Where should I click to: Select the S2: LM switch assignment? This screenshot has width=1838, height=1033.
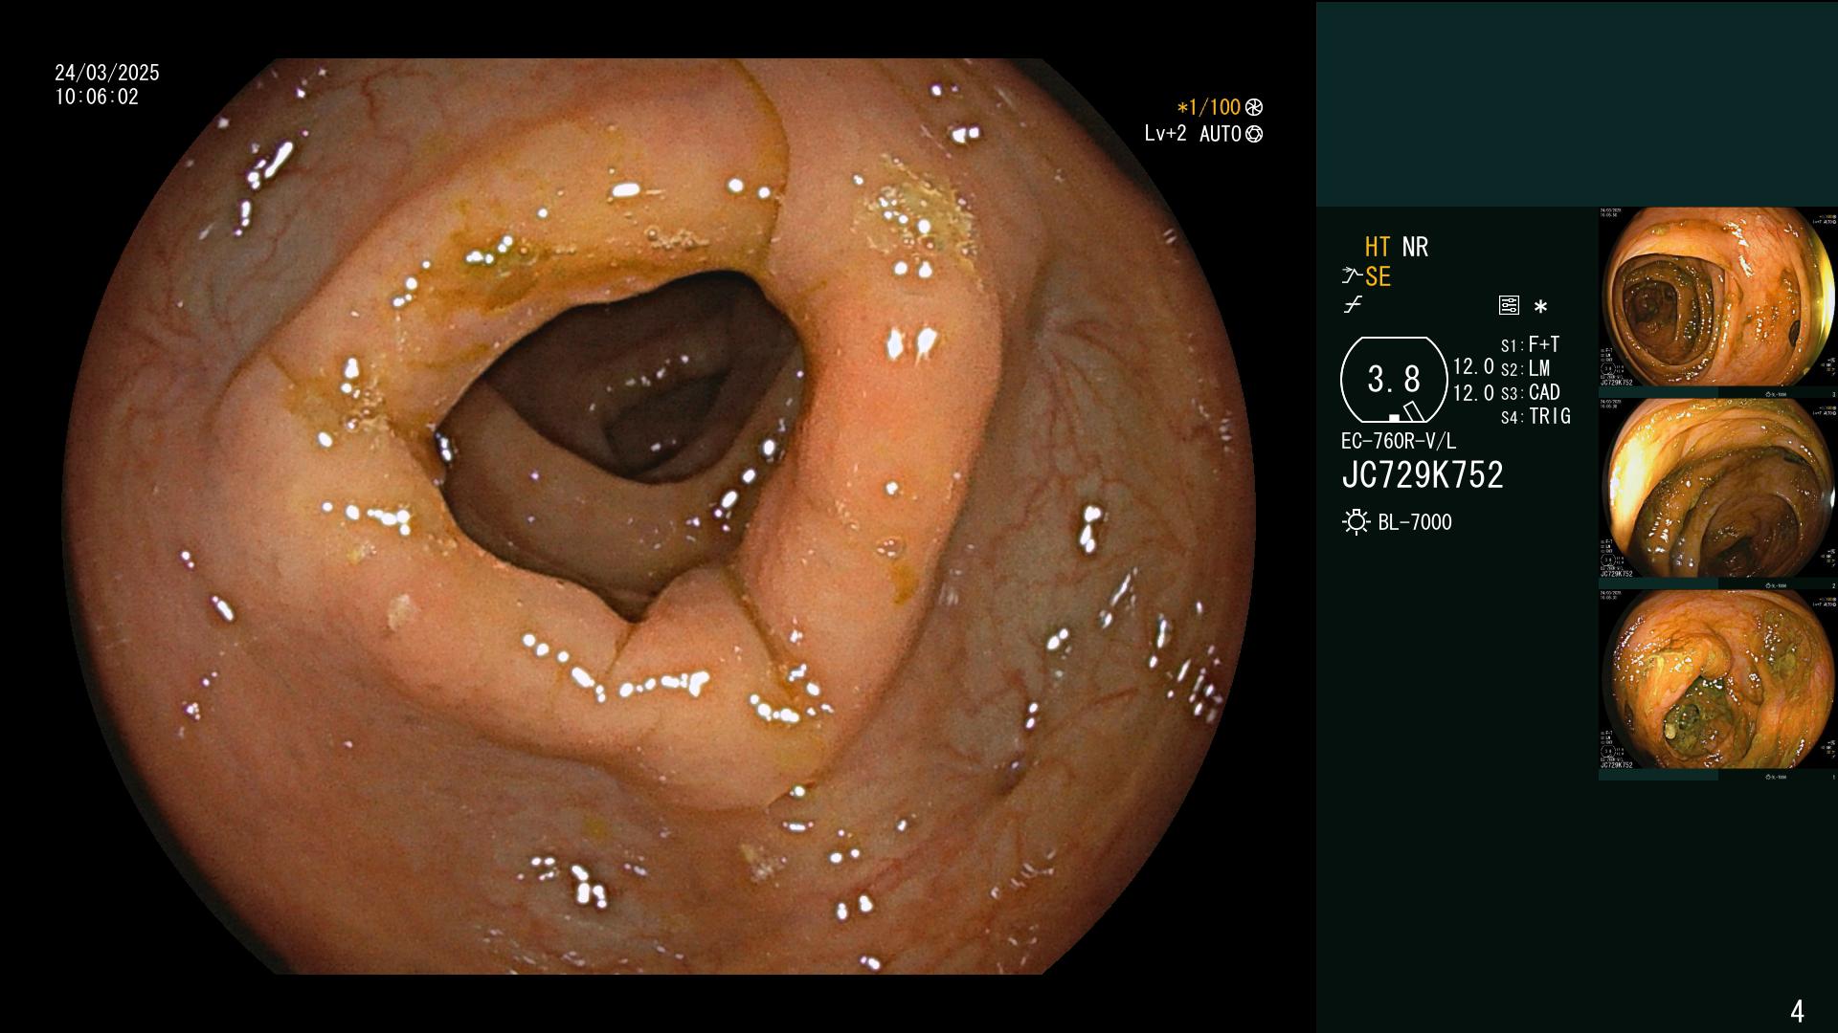(x=1525, y=368)
